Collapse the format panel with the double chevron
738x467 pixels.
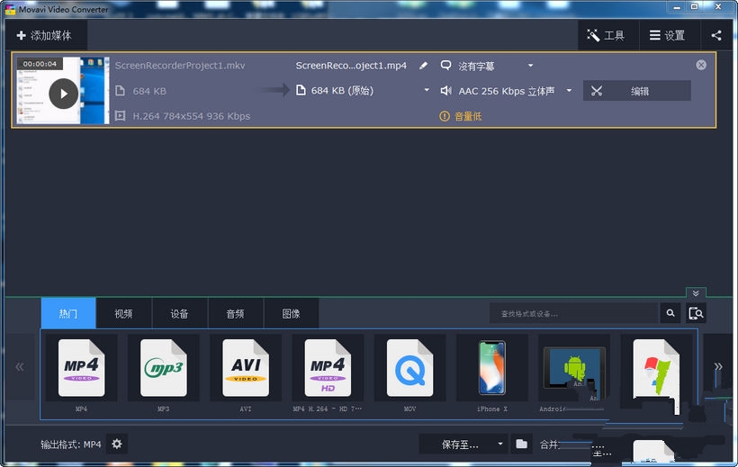click(695, 293)
